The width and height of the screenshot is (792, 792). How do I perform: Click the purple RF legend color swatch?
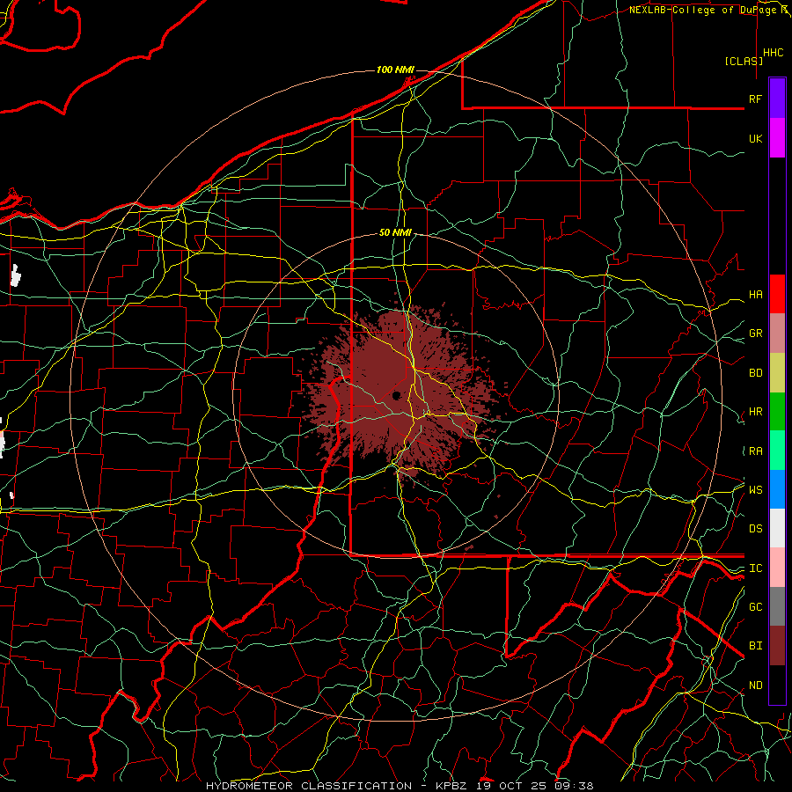[777, 99]
